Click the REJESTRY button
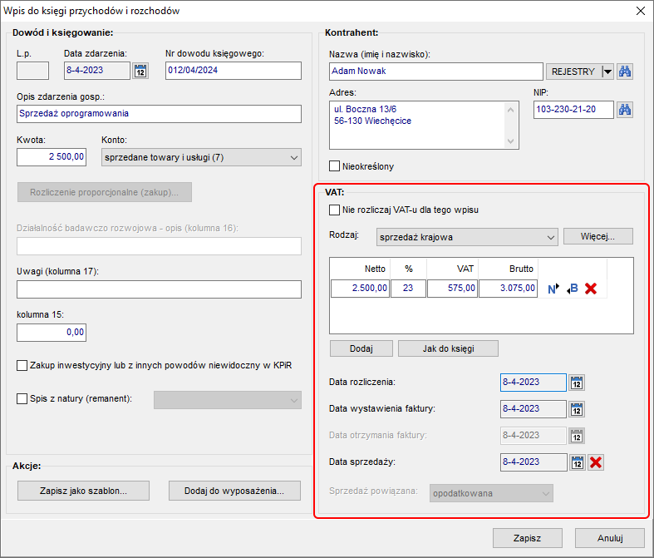The width and height of the screenshot is (654, 558). click(574, 72)
